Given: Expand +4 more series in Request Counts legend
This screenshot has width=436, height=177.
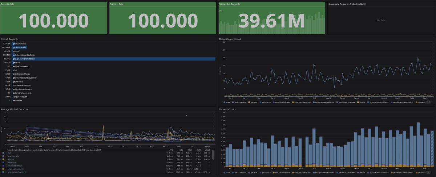Looking at the screenshot, I should 429,173.
